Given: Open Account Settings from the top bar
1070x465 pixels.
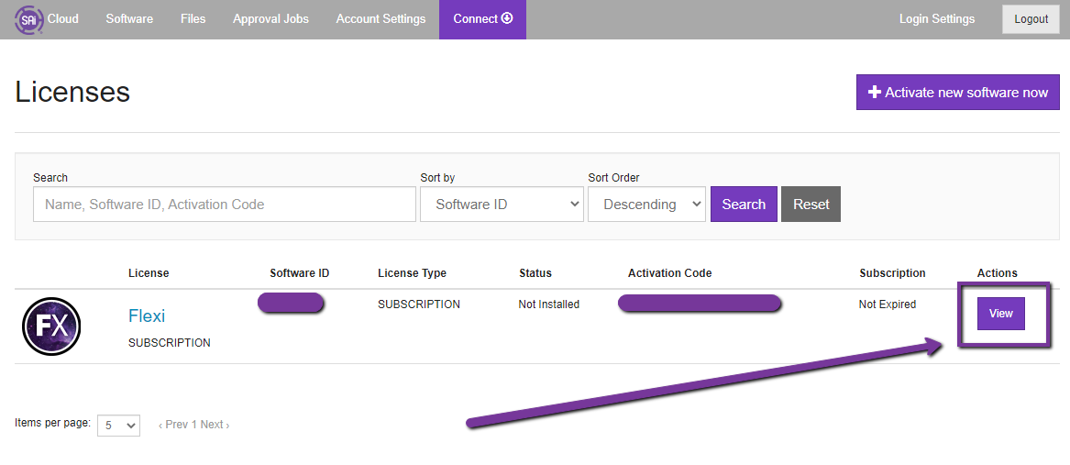Looking at the screenshot, I should pos(381,19).
